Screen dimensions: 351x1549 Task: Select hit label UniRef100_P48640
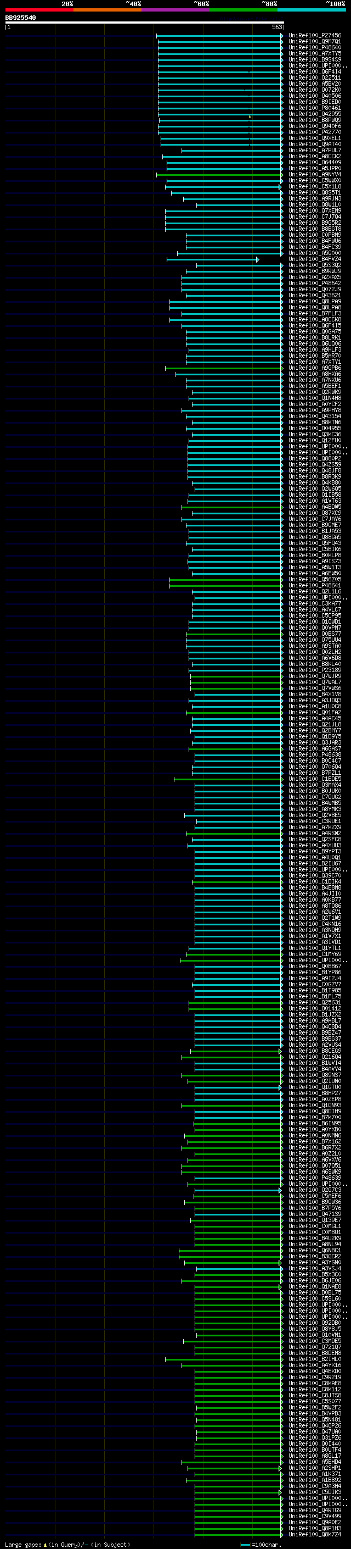315,47
